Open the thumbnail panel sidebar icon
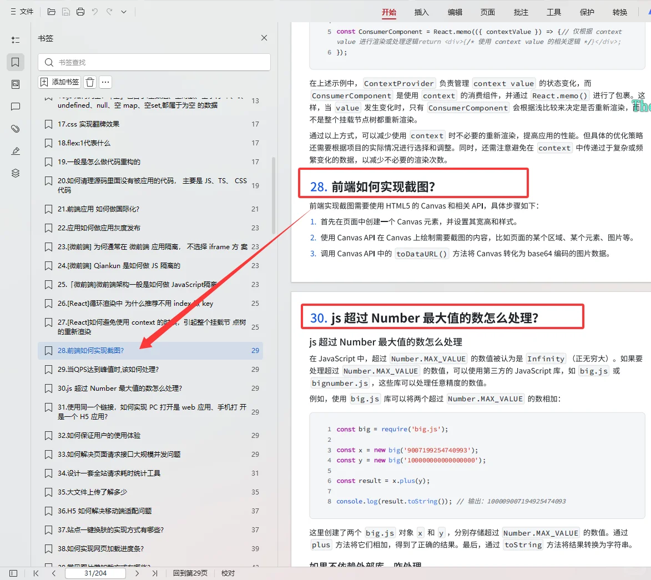651x580 pixels. [16, 84]
